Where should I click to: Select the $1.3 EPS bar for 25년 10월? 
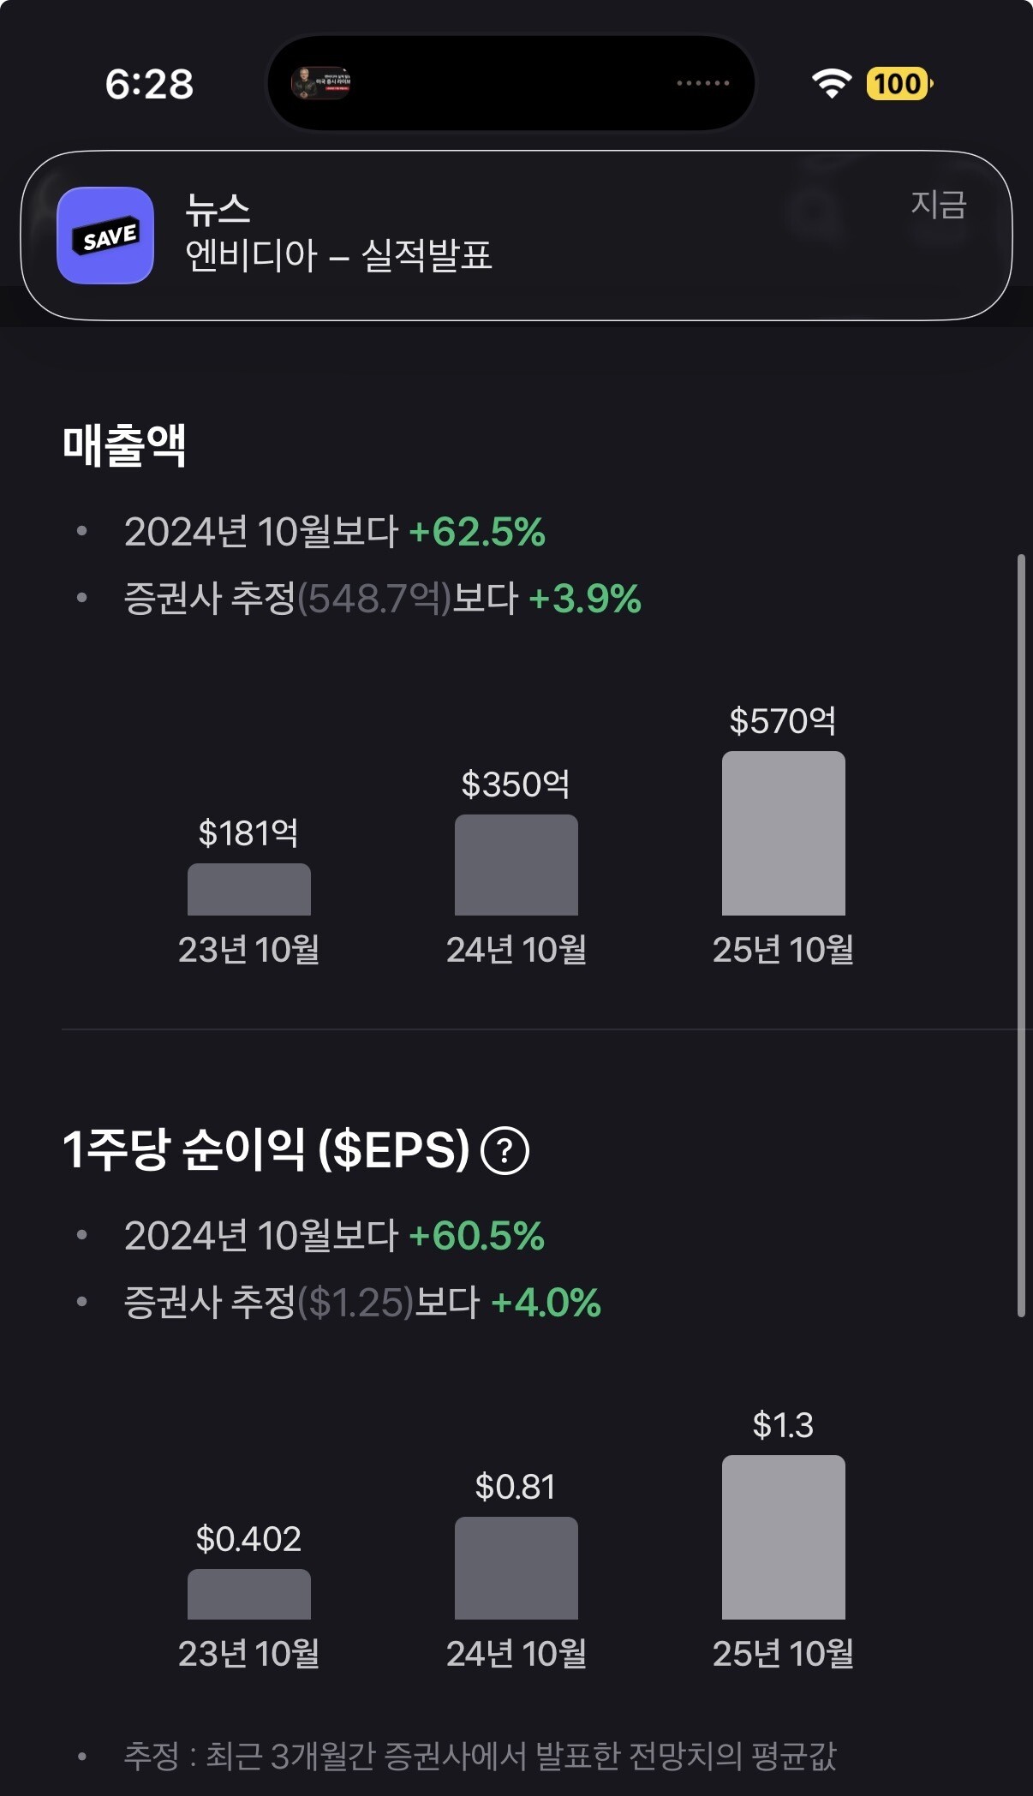(x=783, y=1537)
